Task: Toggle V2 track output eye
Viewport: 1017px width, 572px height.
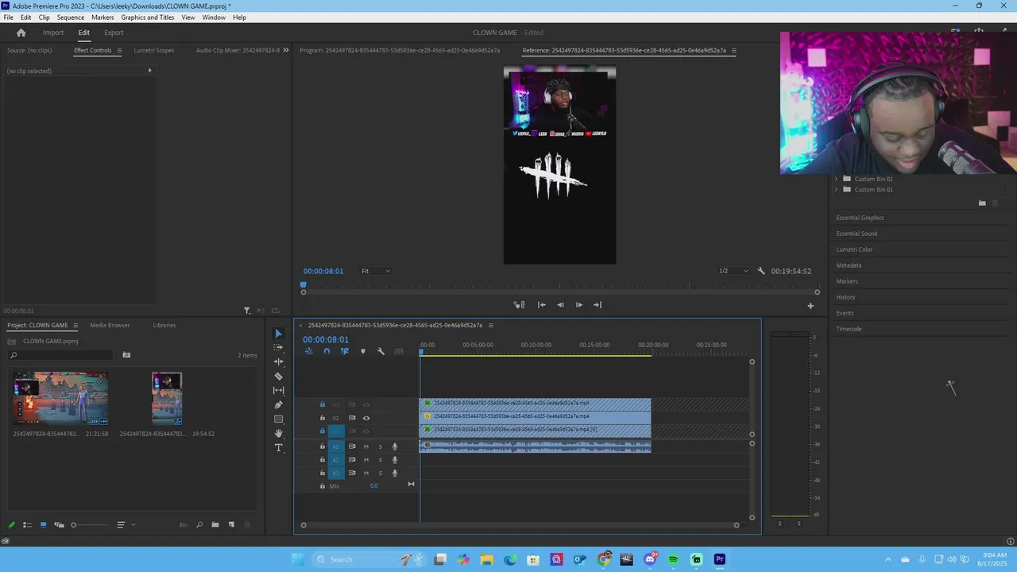Action: pos(366,418)
